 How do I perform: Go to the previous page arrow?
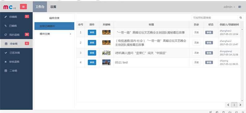point(228,105)
